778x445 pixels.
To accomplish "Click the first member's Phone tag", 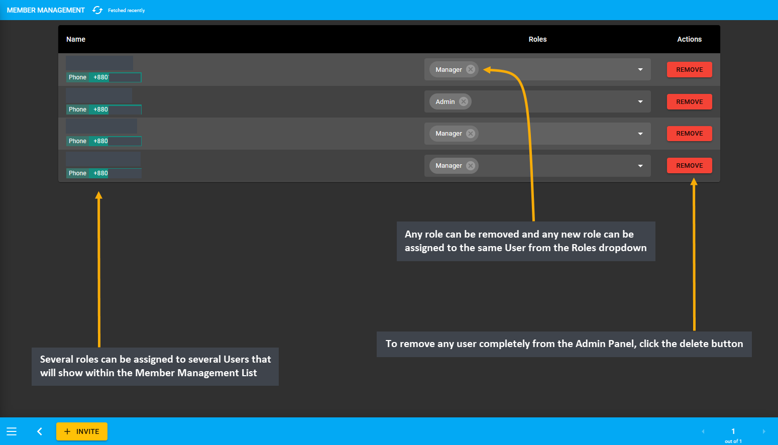I will tap(77, 77).
